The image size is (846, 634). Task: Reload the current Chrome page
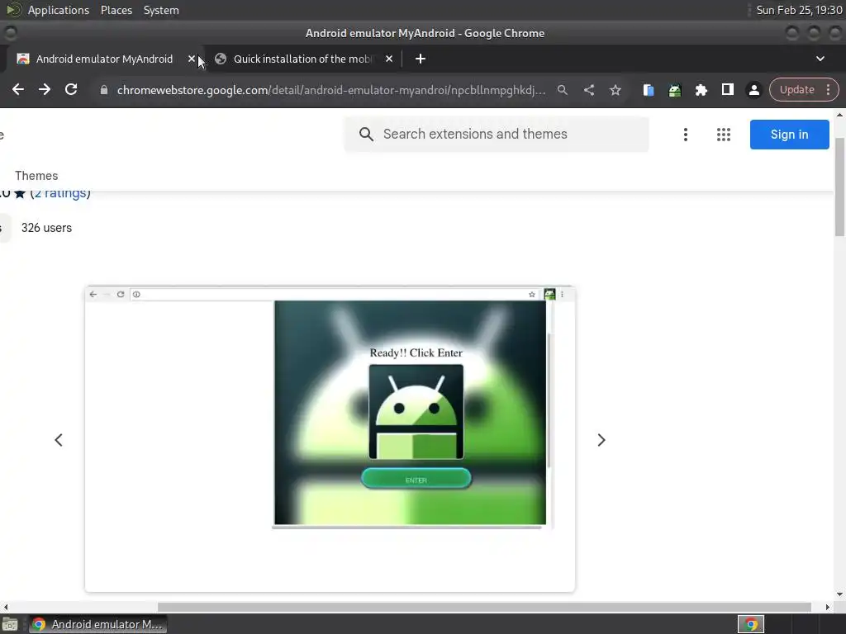point(71,89)
